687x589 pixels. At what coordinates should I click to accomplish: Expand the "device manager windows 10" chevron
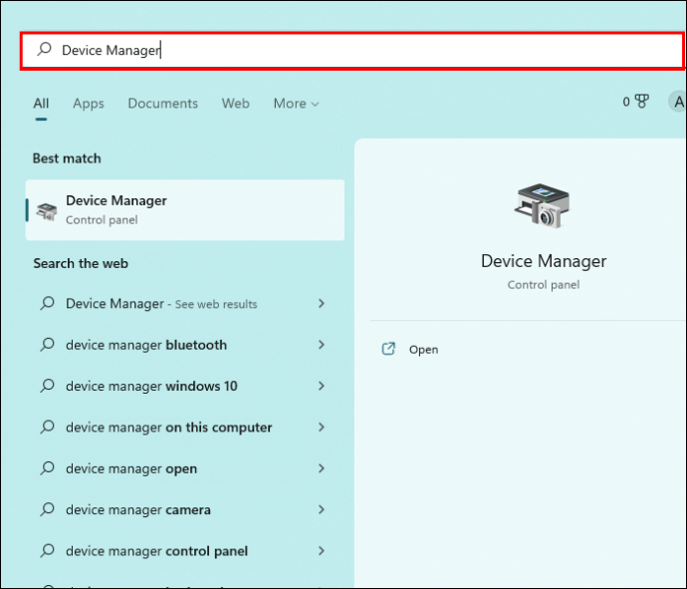[x=321, y=386]
